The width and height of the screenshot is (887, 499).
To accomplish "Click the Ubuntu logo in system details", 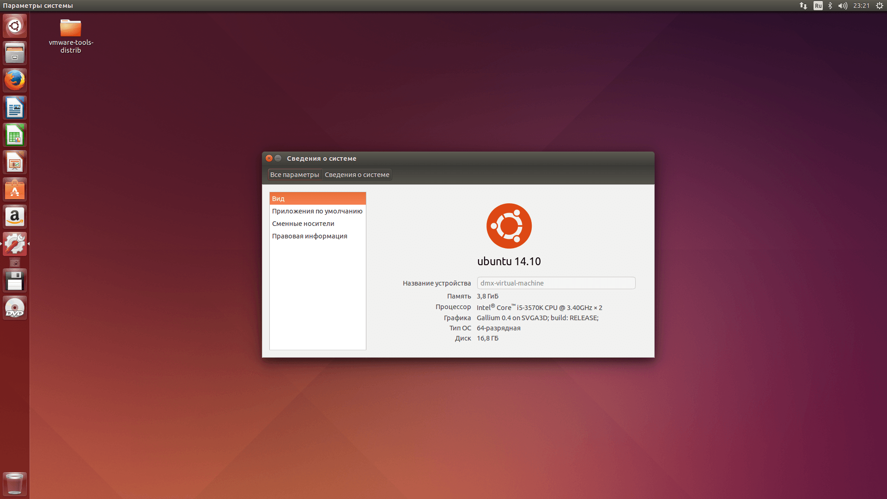I will tap(509, 226).
